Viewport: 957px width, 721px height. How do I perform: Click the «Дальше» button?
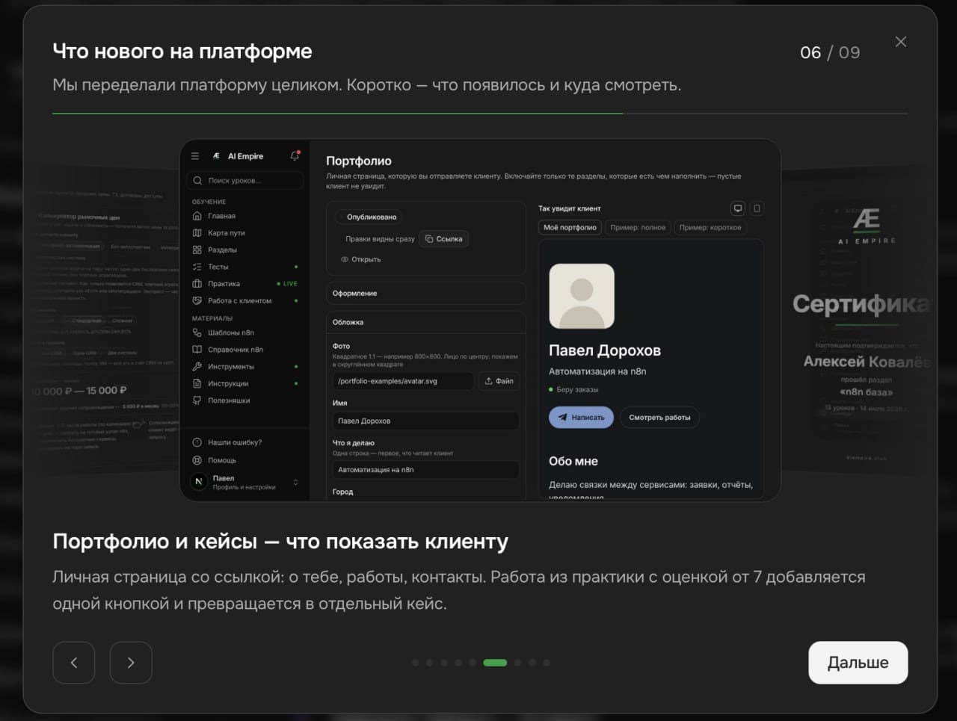(x=858, y=663)
